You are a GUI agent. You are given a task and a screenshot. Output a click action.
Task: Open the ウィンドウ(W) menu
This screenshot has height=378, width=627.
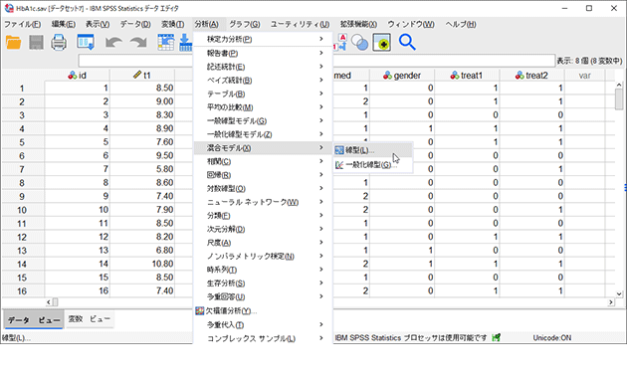tap(411, 25)
